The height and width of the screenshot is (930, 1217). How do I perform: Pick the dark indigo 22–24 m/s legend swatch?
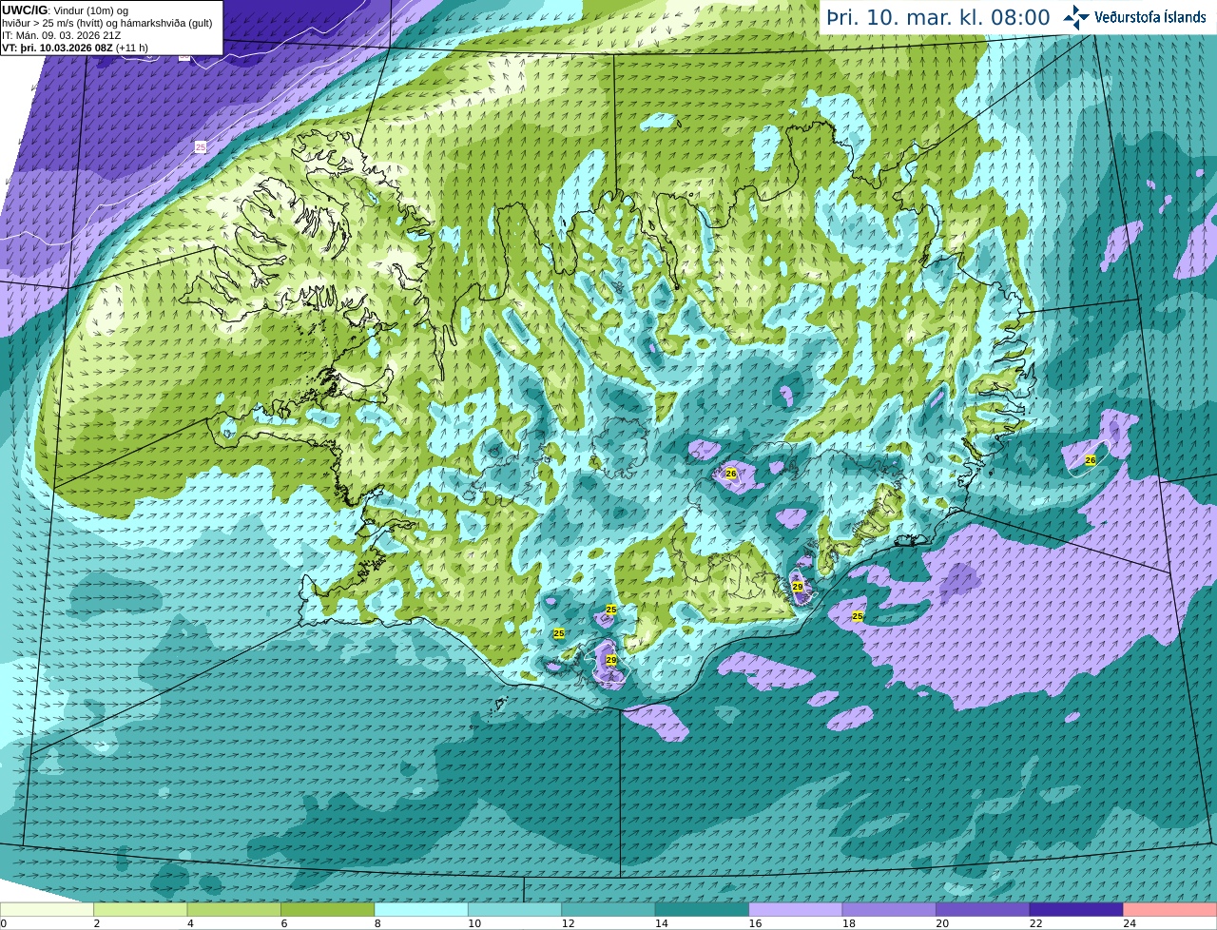[x=1076, y=909]
